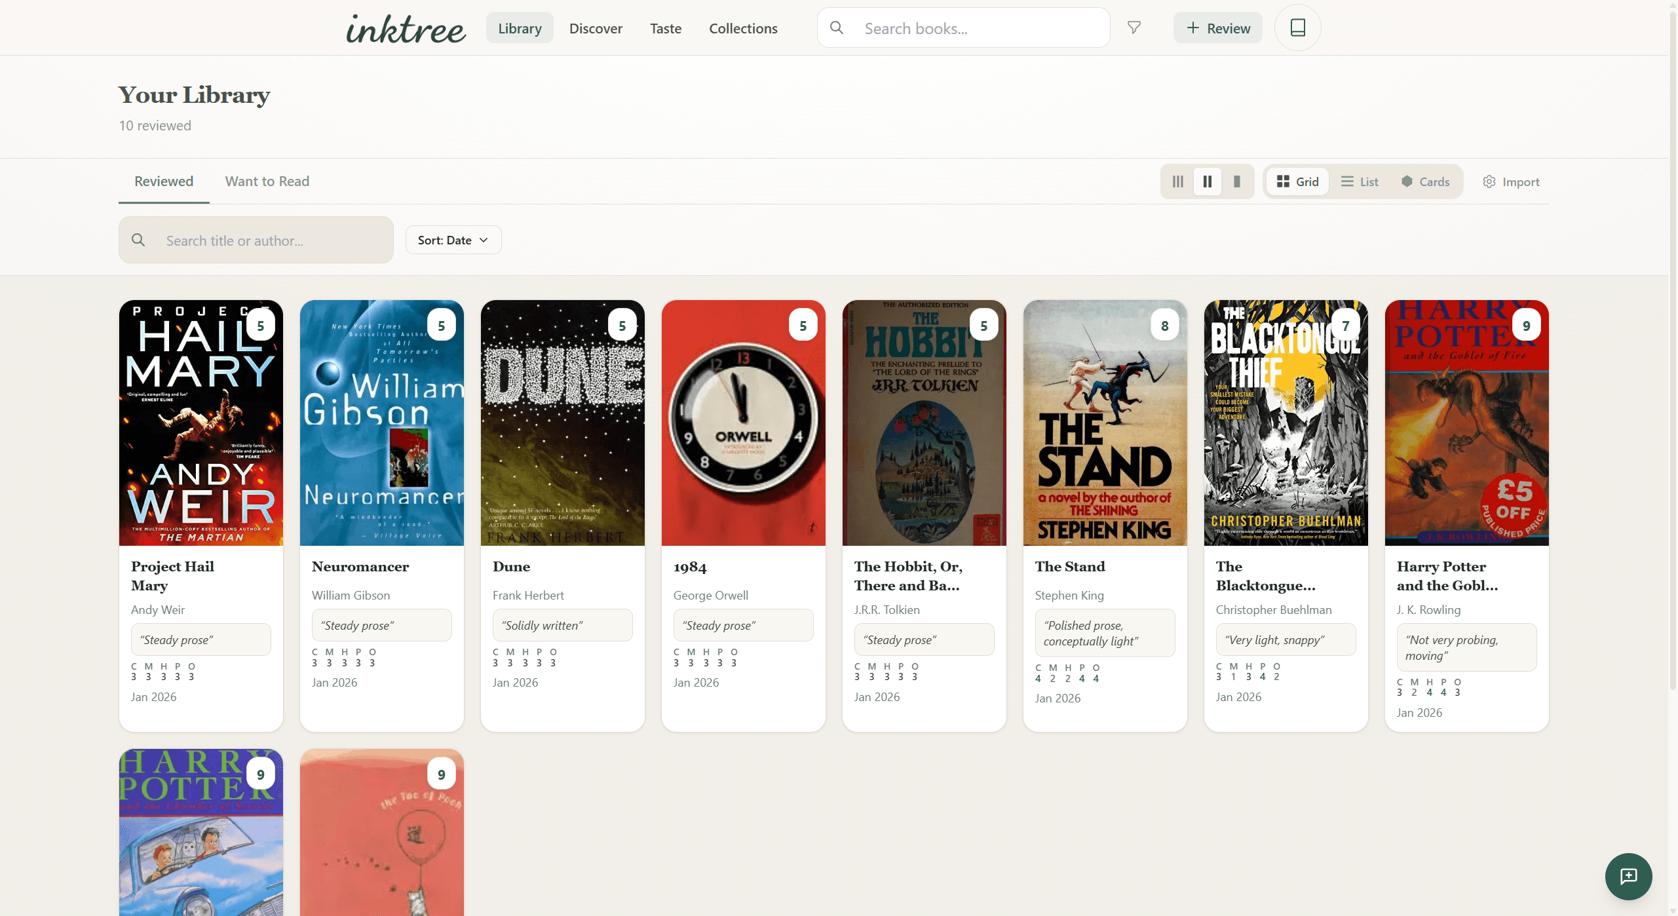Viewport: 1678px width, 916px height.
Task: Switch to the Want to Read tab
Action: (x=266, y=181)
